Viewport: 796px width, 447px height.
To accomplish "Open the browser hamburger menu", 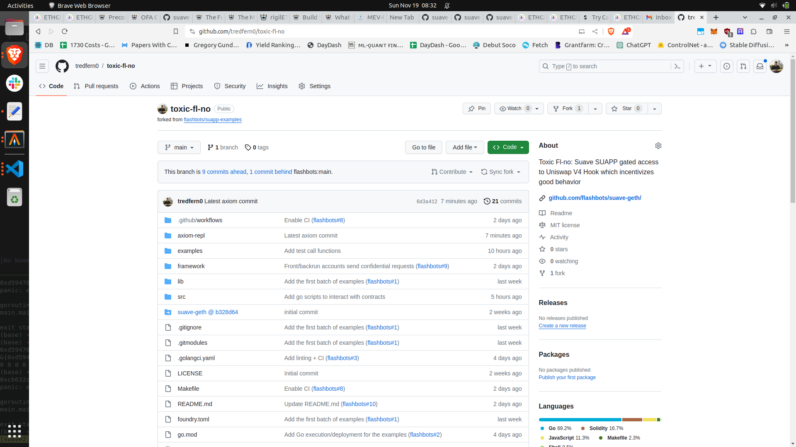I will pos(787,31).
